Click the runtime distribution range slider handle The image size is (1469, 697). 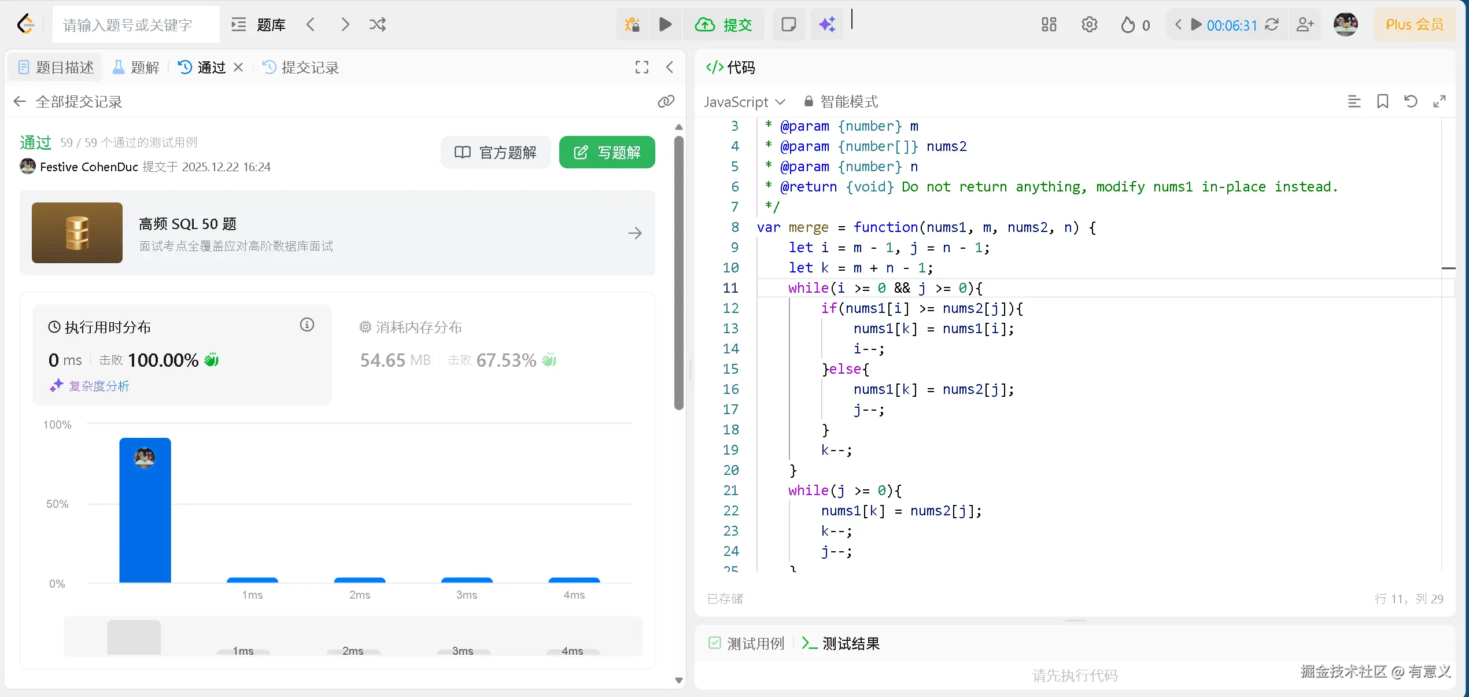click(134, 637)
